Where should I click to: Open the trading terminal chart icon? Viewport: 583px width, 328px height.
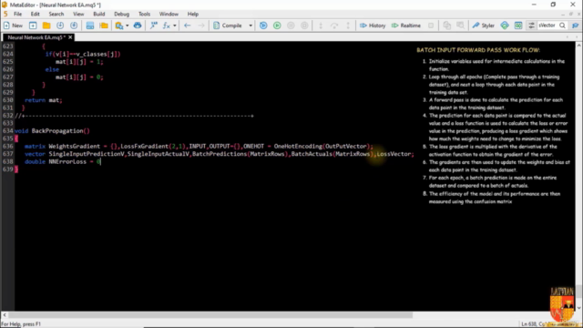518,26
